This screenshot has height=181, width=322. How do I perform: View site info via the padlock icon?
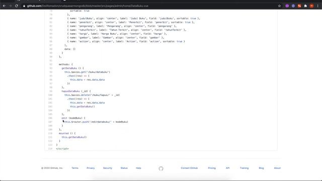pyautogui.click(x=24, y=6)
